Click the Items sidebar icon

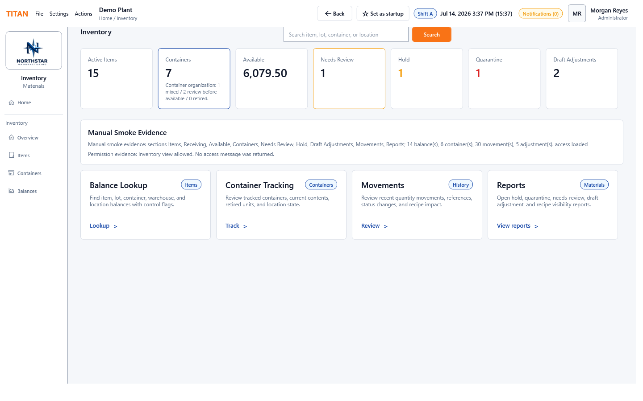coord(12,155)
